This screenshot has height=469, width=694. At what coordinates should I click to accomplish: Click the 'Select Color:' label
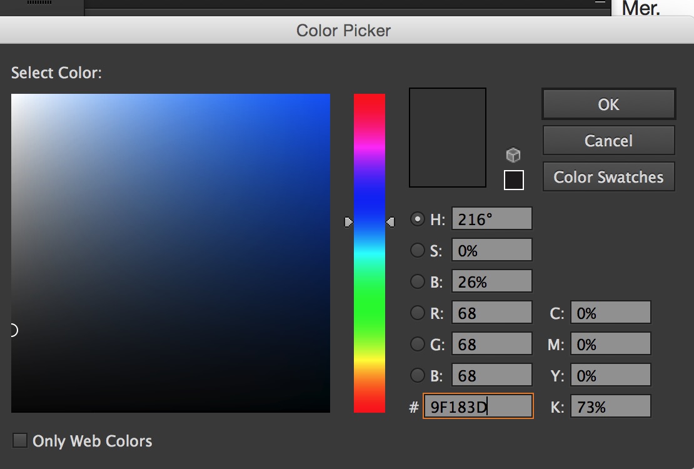pyautogui.click(x=56, y=73)
